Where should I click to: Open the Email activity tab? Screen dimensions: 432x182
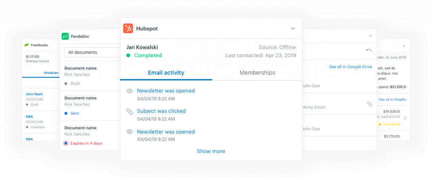[x=166, y=73]
